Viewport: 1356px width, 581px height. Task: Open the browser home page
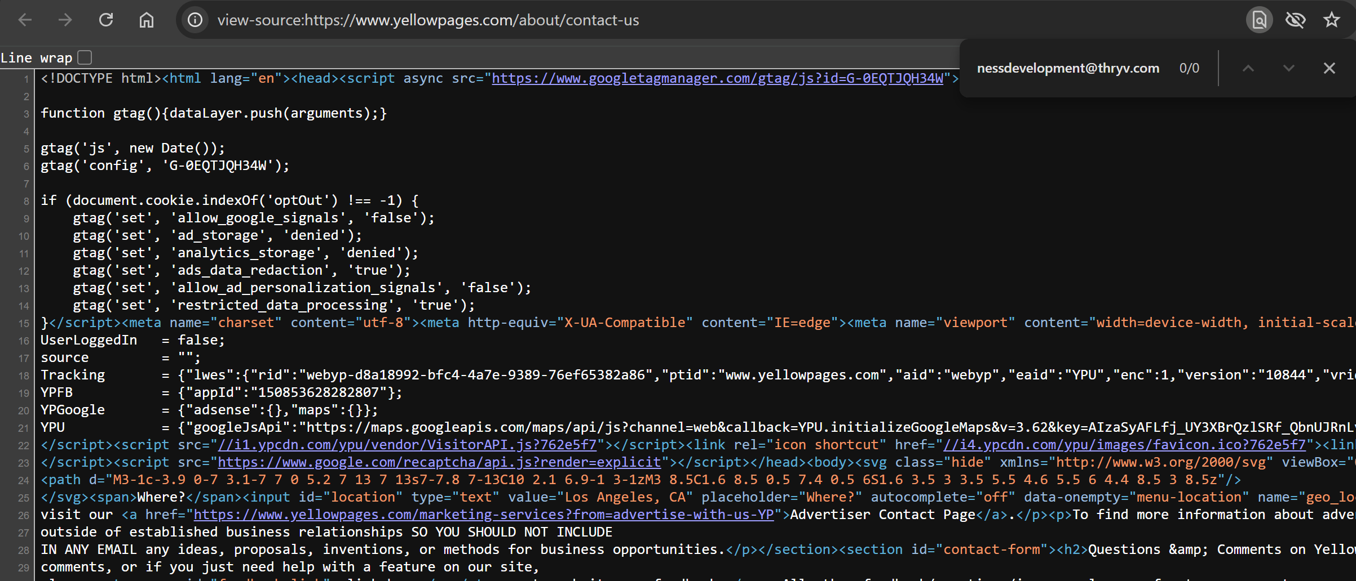(x=146, y=20)
